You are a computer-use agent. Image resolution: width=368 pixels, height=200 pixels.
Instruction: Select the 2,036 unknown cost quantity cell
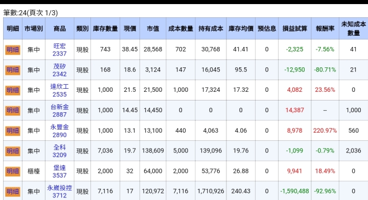tap(353, 151)
